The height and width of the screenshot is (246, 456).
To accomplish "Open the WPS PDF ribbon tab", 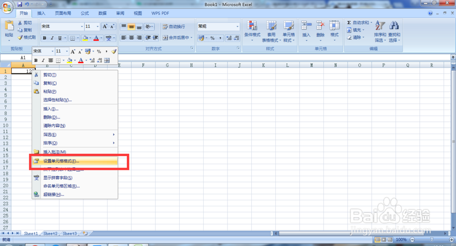I will pyautogui.click(x=160, y=13).
